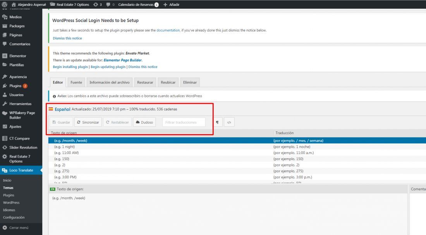Screen dimensions: 426x235
Task: Open Loco Translate Idiomas submenu
Action: coord(9,210)
